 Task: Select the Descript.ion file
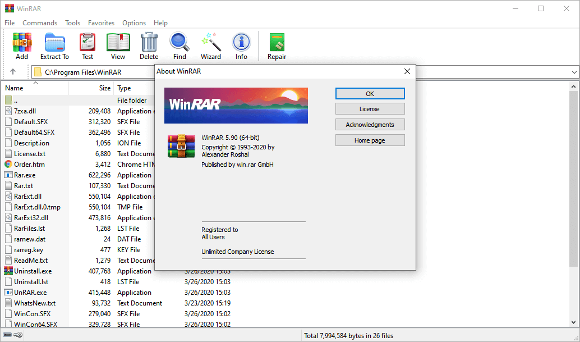click(x=31, y=143)
